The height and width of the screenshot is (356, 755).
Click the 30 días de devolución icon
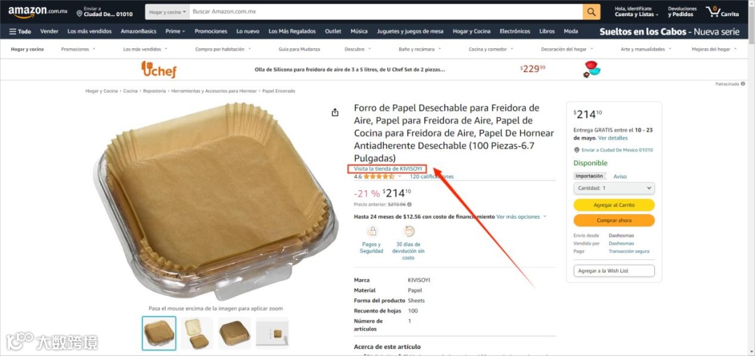point(408,231)
